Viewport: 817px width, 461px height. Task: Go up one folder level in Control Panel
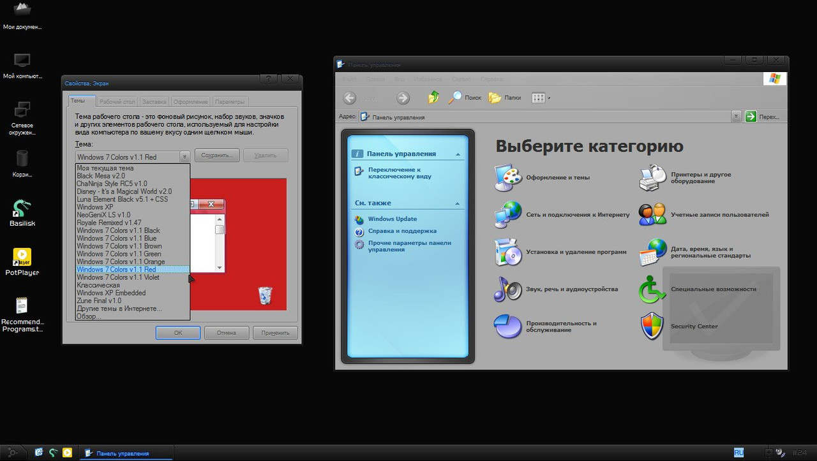click(434, 98)
